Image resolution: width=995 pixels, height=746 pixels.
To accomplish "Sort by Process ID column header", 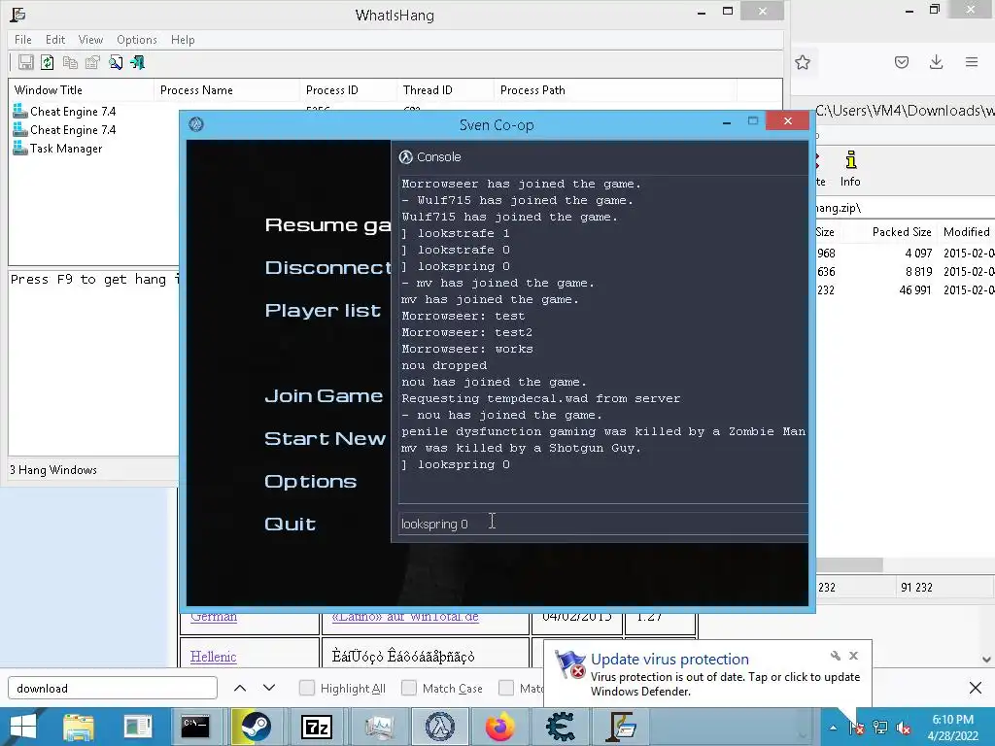I will [x=348, y=90].
